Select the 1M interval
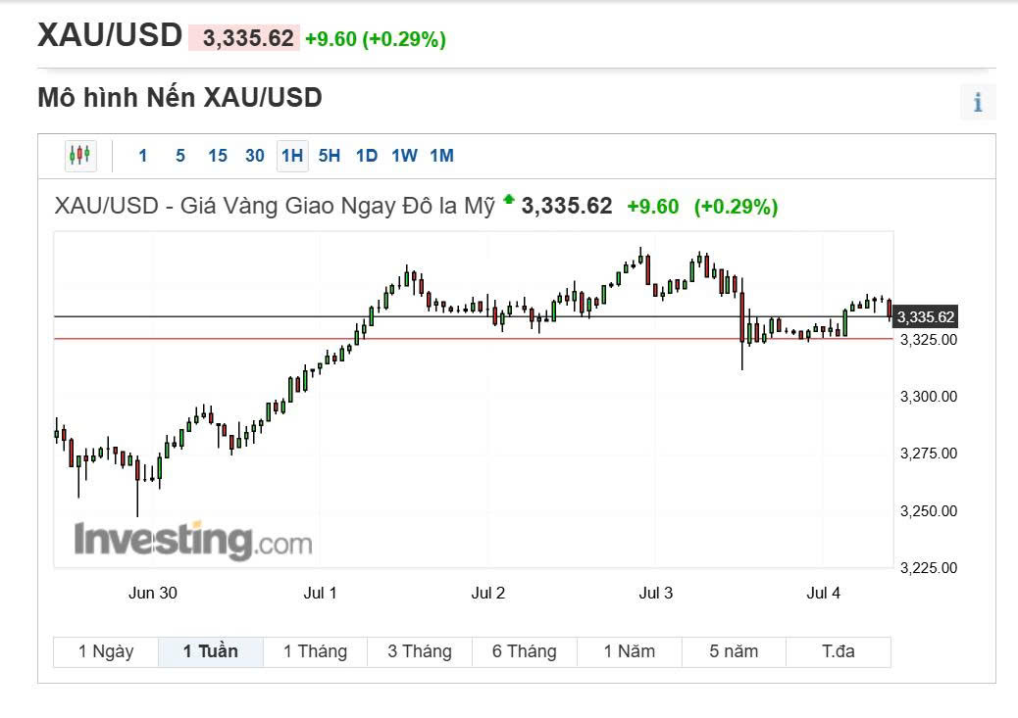 click(x=442, y=156)
